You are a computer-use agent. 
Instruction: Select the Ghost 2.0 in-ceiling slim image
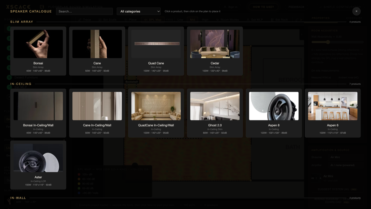(x=215, y=106)
